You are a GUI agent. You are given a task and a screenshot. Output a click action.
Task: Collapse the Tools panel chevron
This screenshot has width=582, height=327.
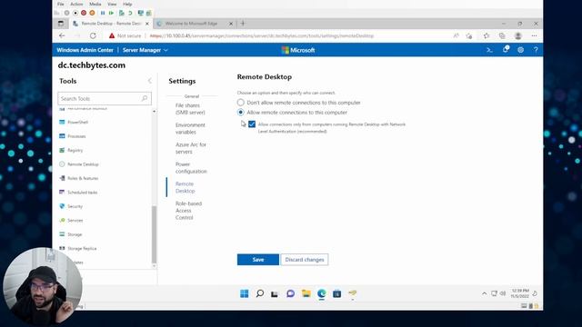[x=149, y=81]
